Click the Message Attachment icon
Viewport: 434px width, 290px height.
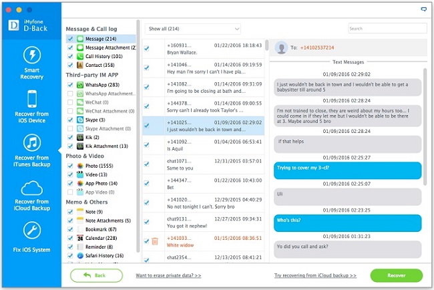pyautogui.click(x=80, y=47)
